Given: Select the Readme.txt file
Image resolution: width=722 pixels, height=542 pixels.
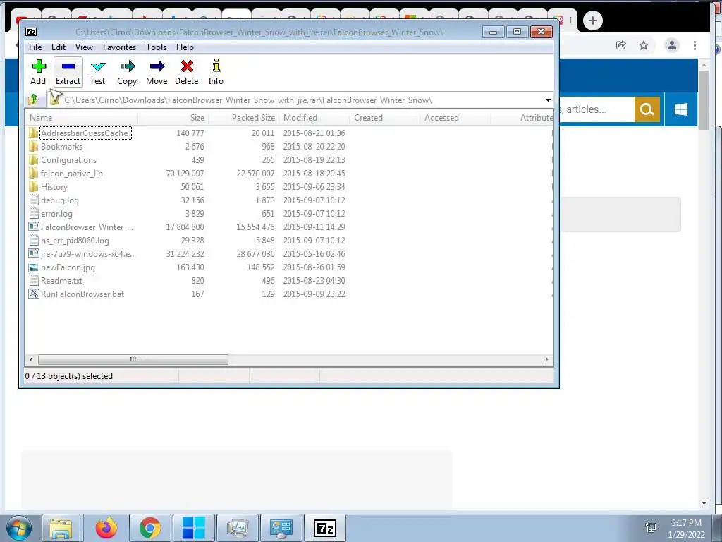Looking at the screenshot, I should coord(62,281).
